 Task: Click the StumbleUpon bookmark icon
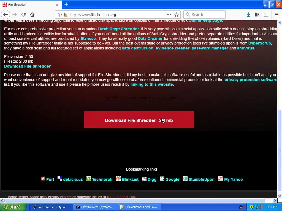point(185,179)
